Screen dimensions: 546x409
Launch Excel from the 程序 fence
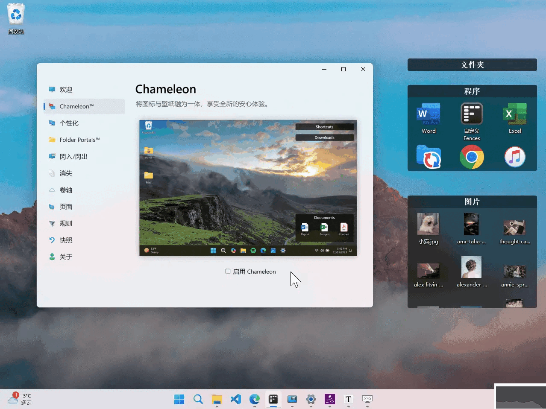[x=515, y=119]
